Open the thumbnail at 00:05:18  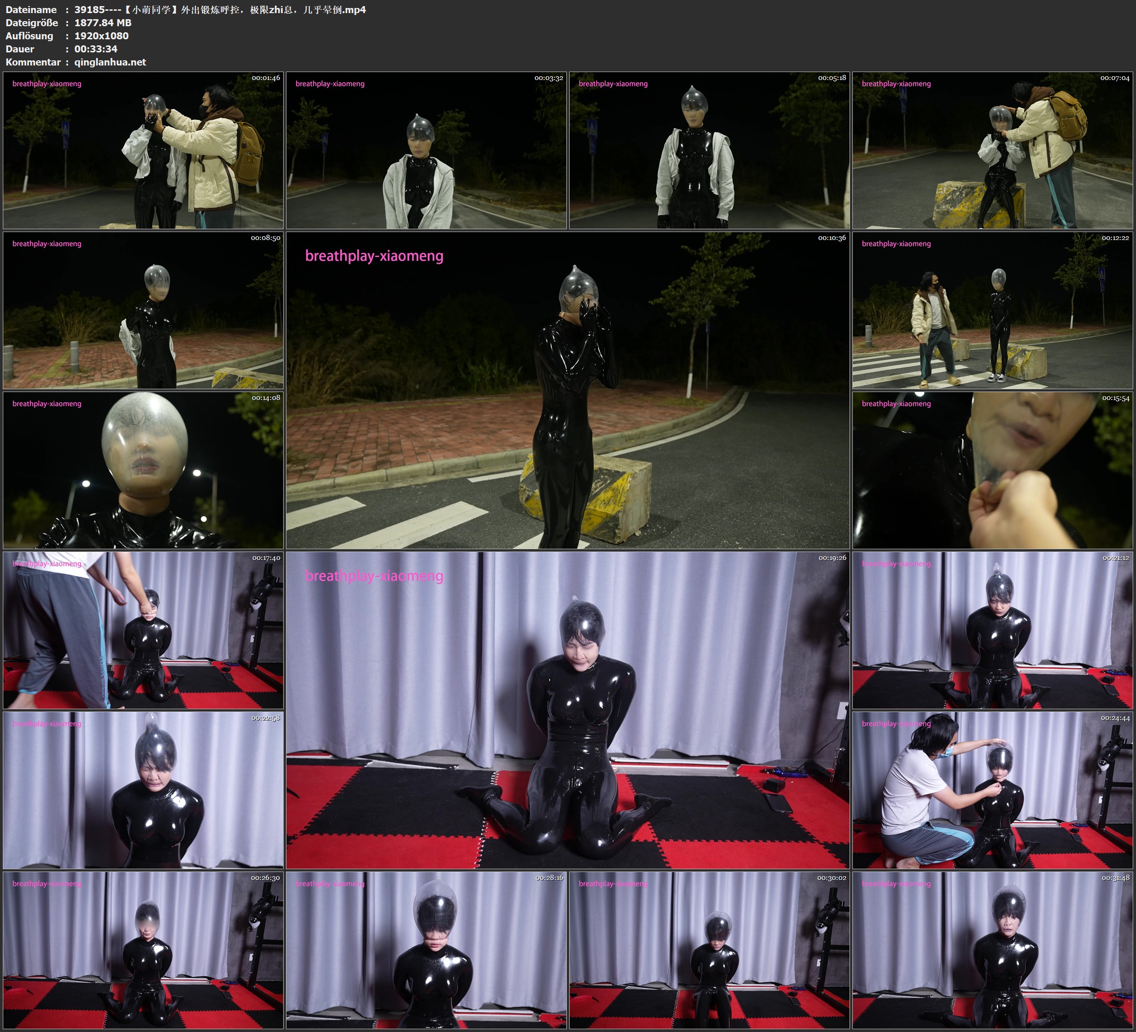point(709,150)
